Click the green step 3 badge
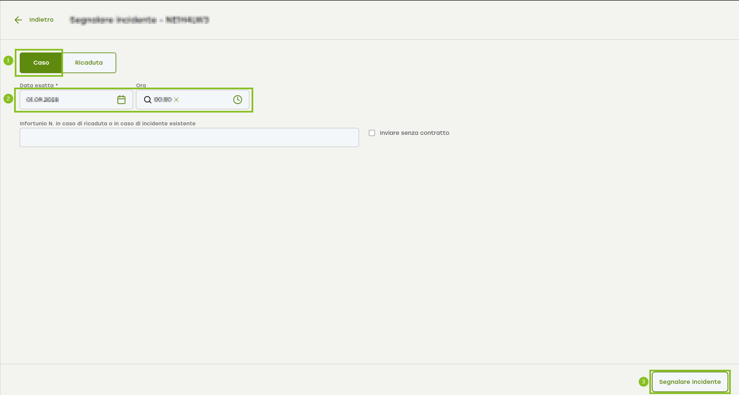Image resolution: width=739 pixels, height=395 pixels. click(x=643, y=382)
